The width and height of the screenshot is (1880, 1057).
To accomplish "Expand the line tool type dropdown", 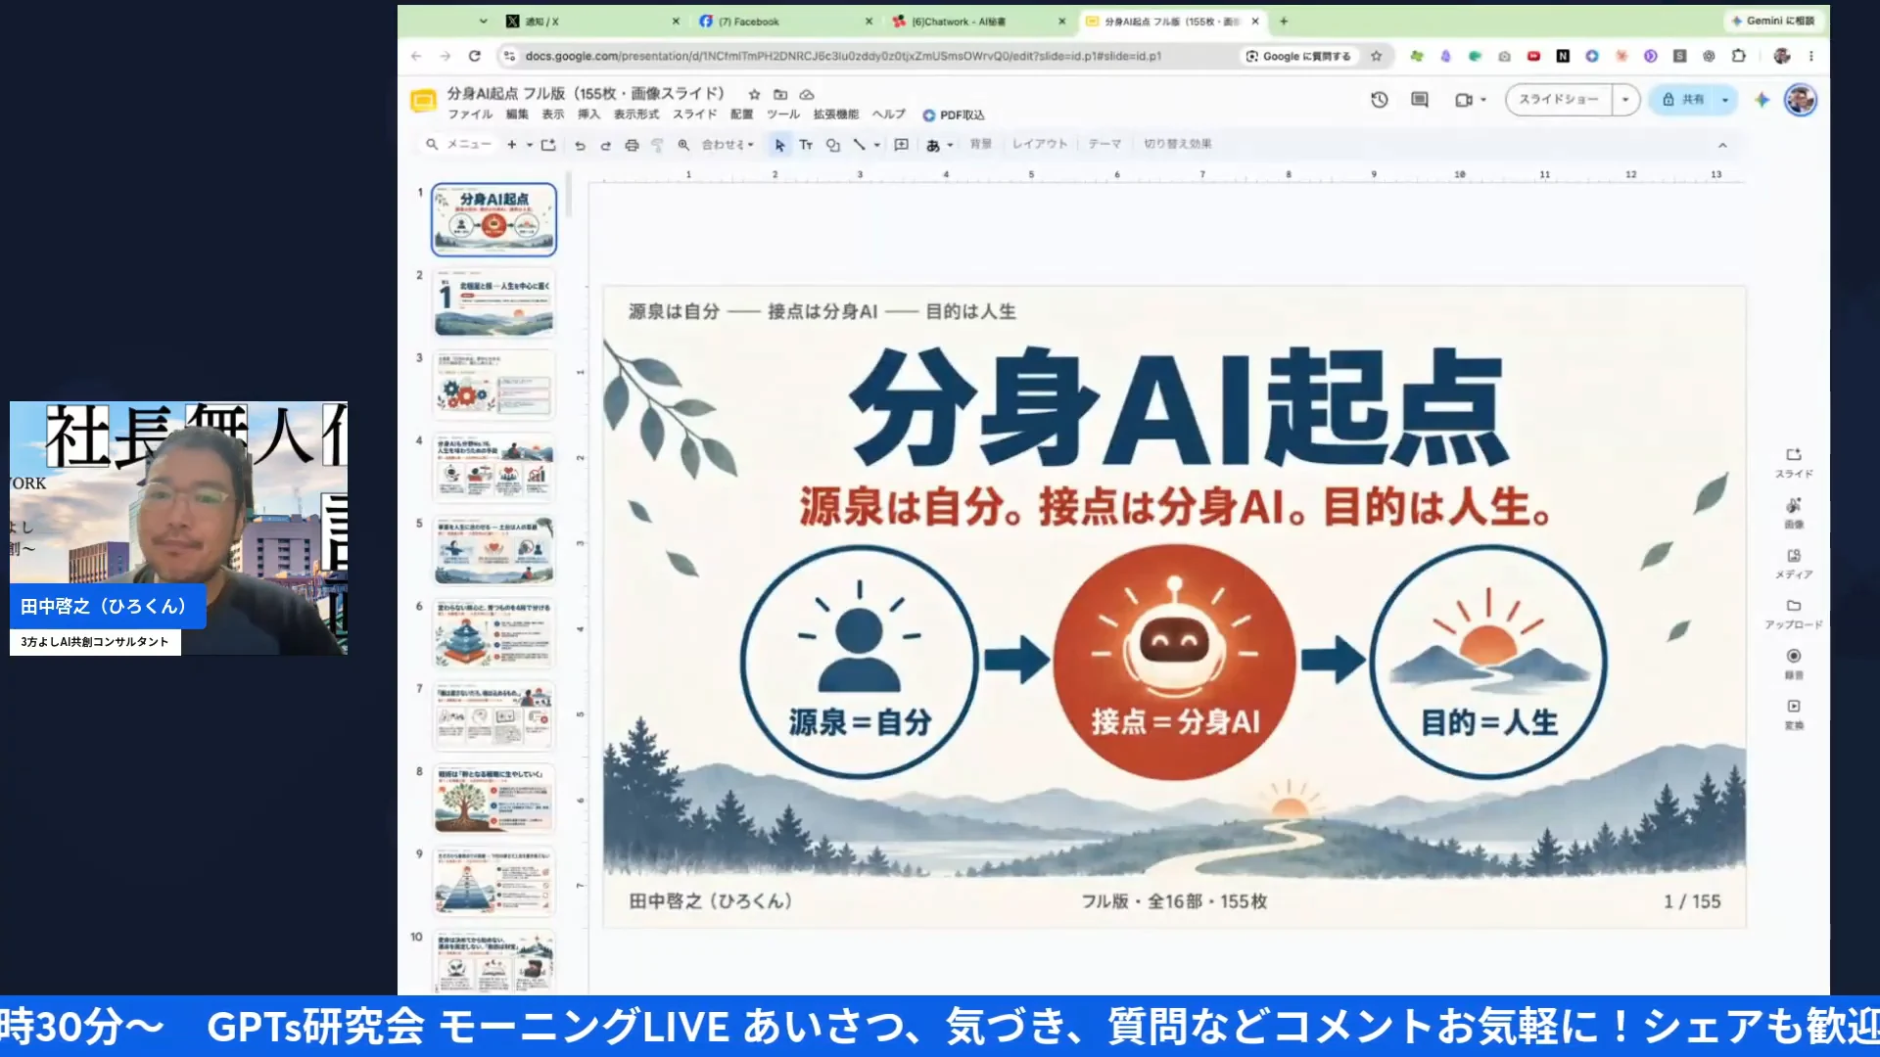I will (x=876, y=145).
